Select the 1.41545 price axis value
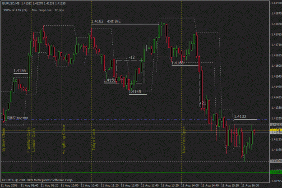This screenshot has height=188, width=282. [277, 76]
